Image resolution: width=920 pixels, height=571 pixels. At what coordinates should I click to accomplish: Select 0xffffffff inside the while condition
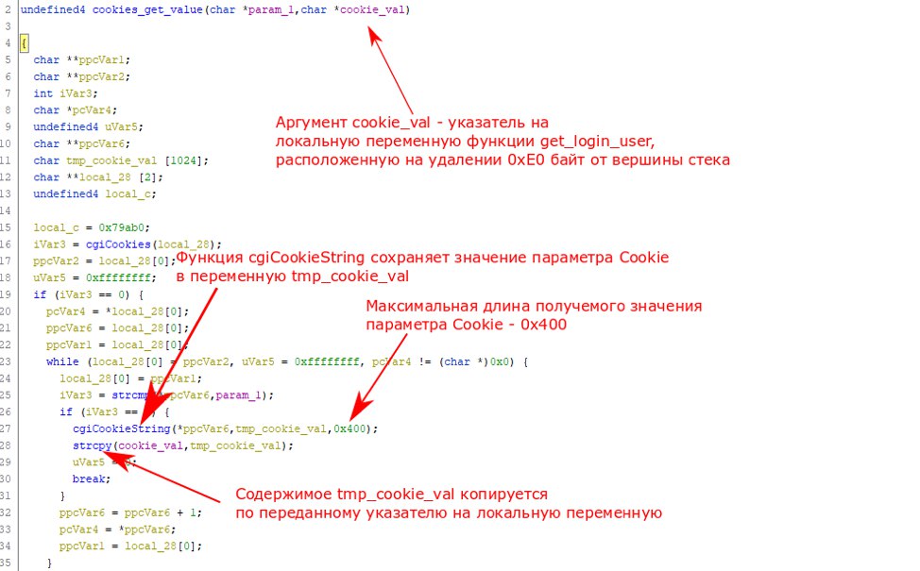pos(327,361)
